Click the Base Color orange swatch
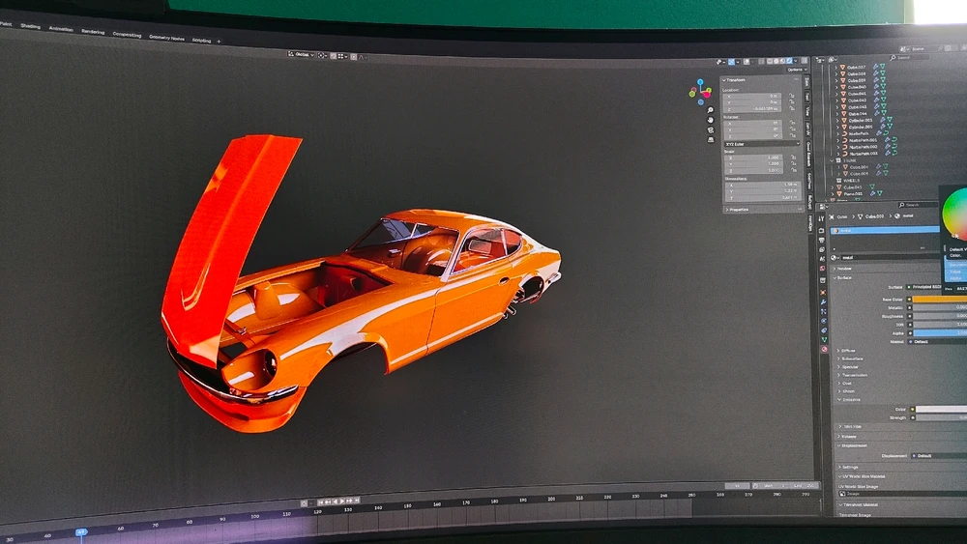This screenshot has width=967, height=544. coord(938,299)
